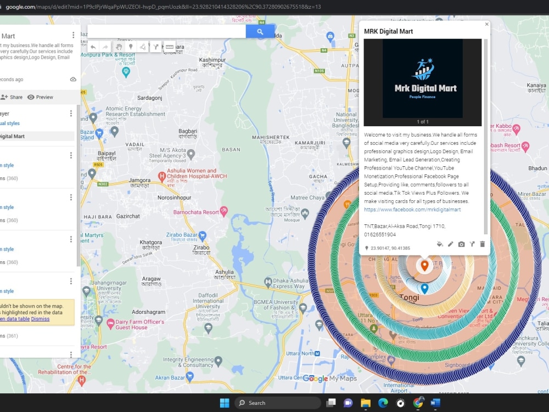Expand Individual styles for the layer
The image size is (549, 412).
tap(9, 123)
